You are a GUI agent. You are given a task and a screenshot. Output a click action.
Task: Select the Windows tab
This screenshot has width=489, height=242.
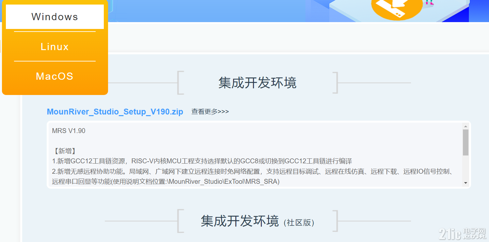(55, 17)
